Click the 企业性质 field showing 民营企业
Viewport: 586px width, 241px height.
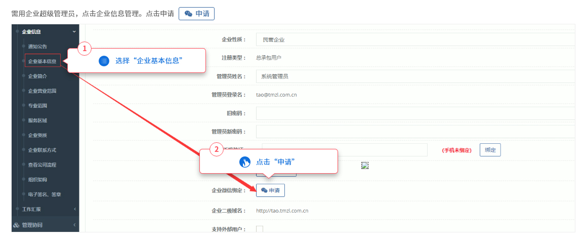click(x=415, y=39)
